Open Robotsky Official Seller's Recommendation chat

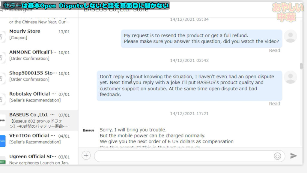(x=39, y=97)
